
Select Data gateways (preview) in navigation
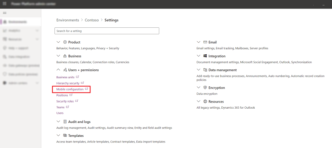click(x=20, y=66)
